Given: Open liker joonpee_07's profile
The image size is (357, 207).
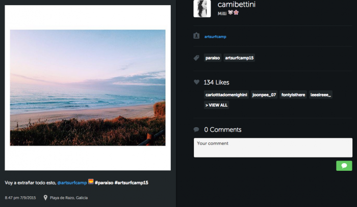Looking at the screenshot, I should [x=264, y=94].
